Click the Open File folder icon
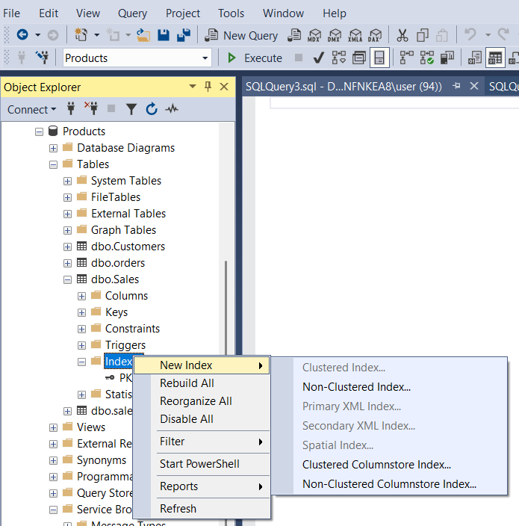519x526 pixels. click(x=143, y=35)
